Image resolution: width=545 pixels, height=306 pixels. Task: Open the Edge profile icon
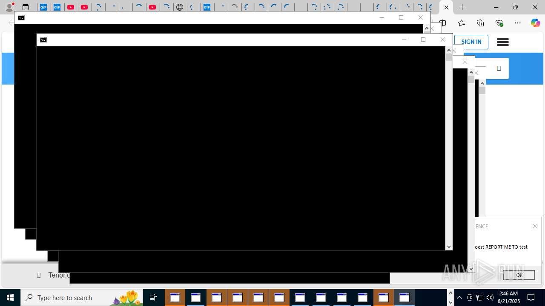(9, 7)
